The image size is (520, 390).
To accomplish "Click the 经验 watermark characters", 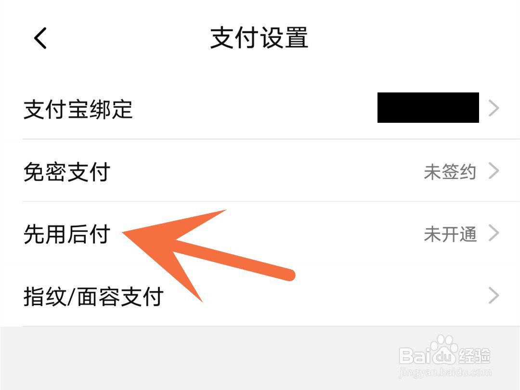I will tap(474, 356).
